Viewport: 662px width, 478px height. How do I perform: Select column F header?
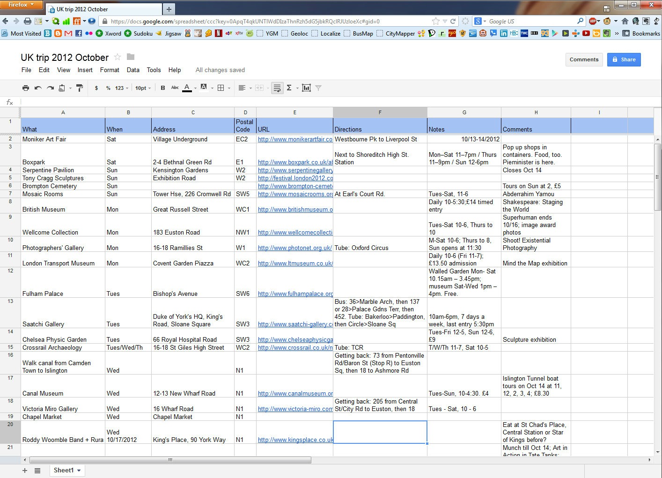[x=380, y=112]
